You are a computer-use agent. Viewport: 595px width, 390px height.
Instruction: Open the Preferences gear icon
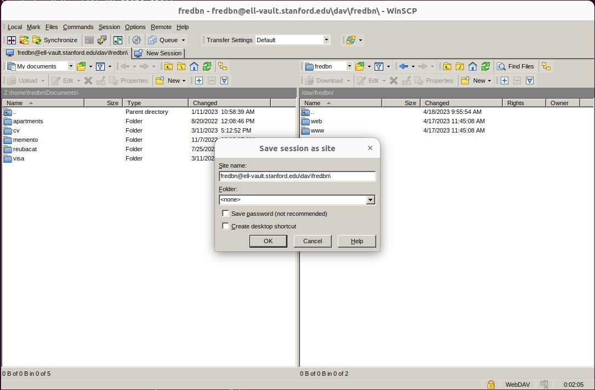tap(137, 40)
